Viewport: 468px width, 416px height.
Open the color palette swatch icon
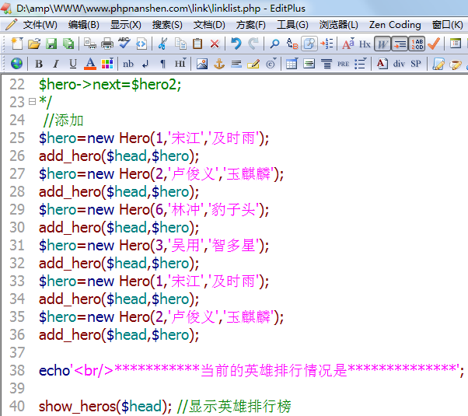(x=107, y=64)
